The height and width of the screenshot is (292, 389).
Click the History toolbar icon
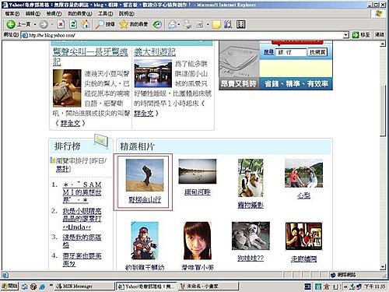[157, 24]
